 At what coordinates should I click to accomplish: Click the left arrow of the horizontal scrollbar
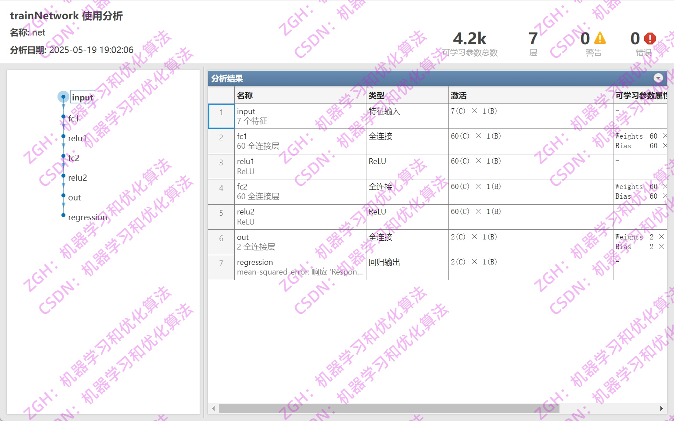[x=213, y=408]
